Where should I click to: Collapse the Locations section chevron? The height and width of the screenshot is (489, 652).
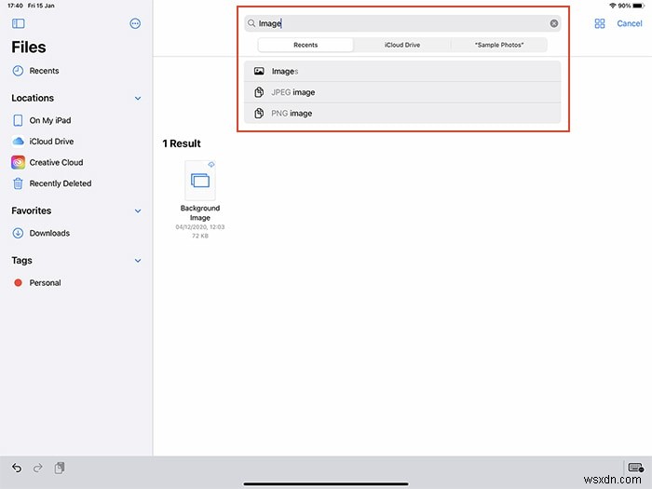138,99
